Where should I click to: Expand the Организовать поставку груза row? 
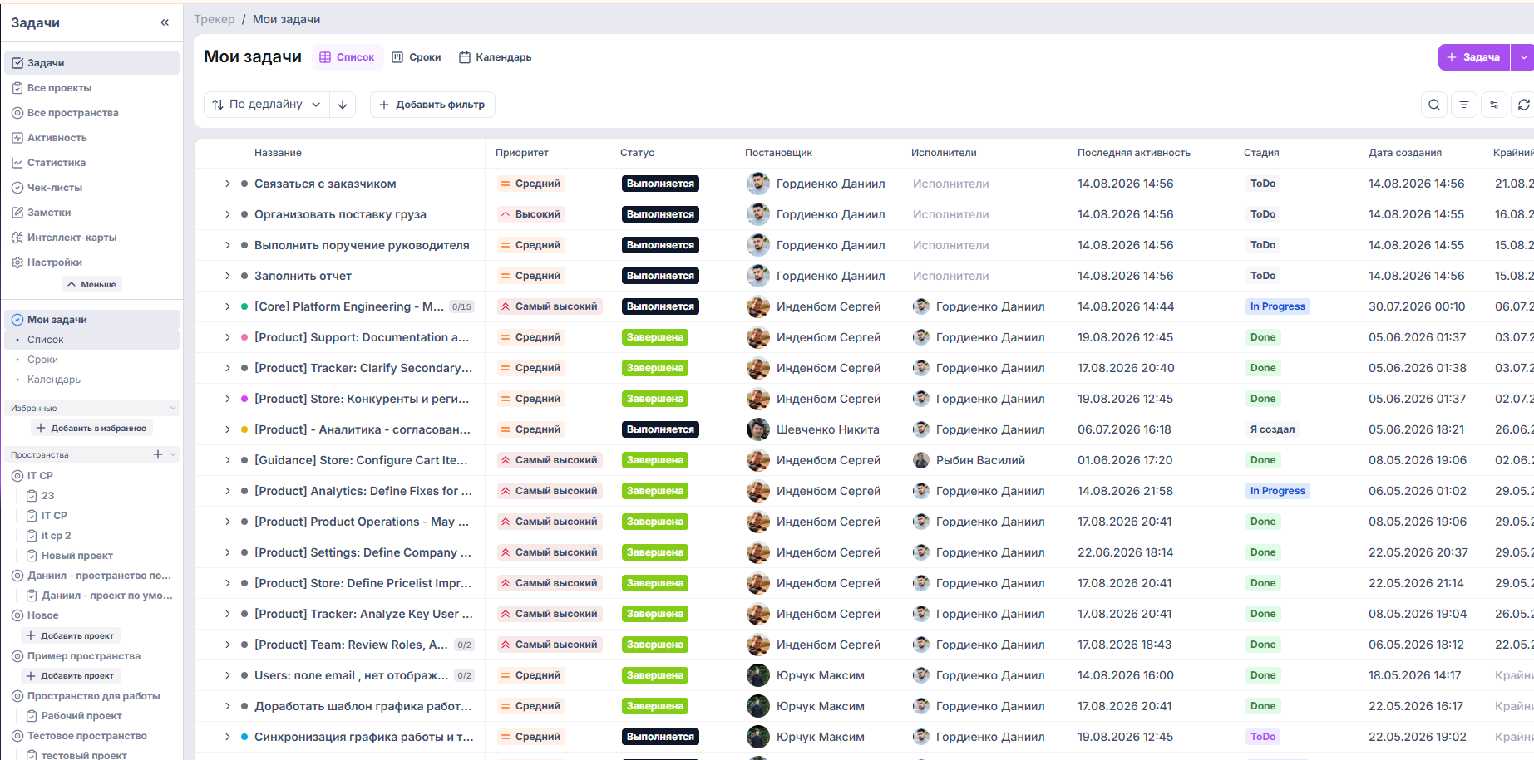[228, 214]
